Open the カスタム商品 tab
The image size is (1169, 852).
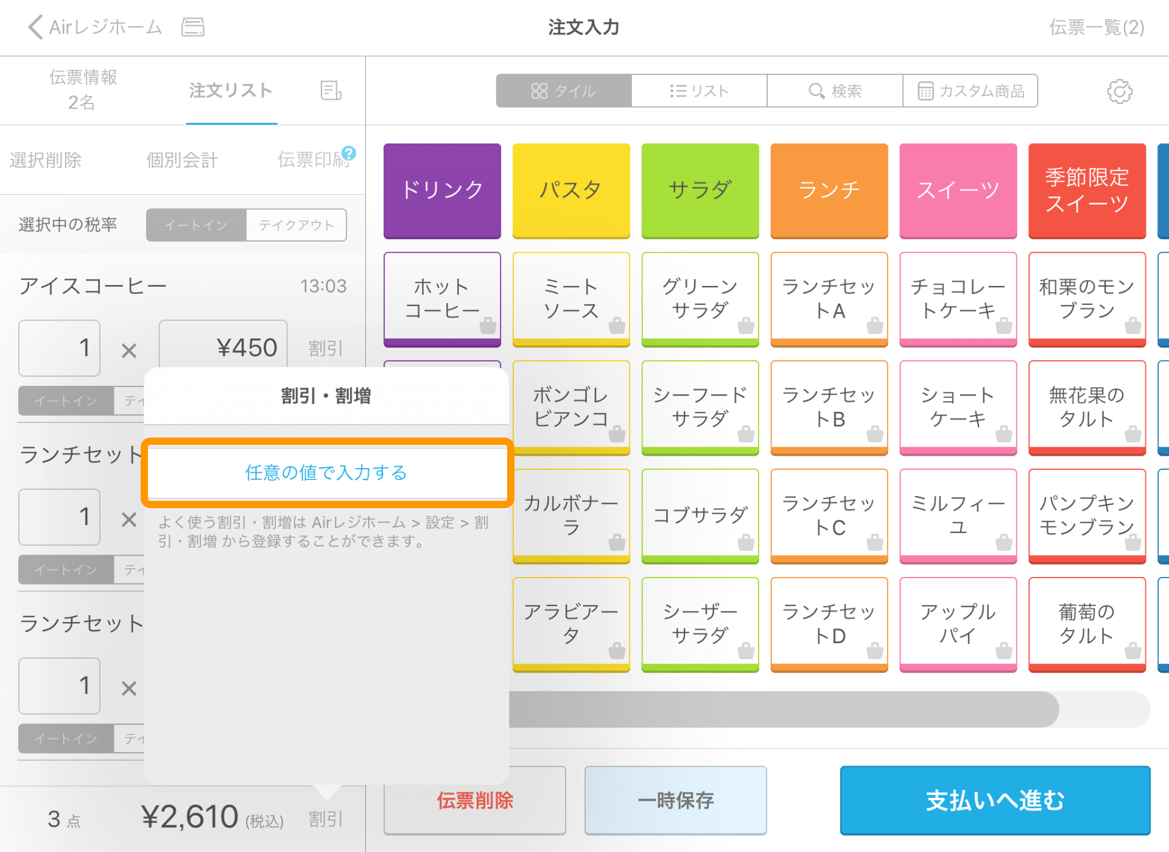tap(971, 91)
